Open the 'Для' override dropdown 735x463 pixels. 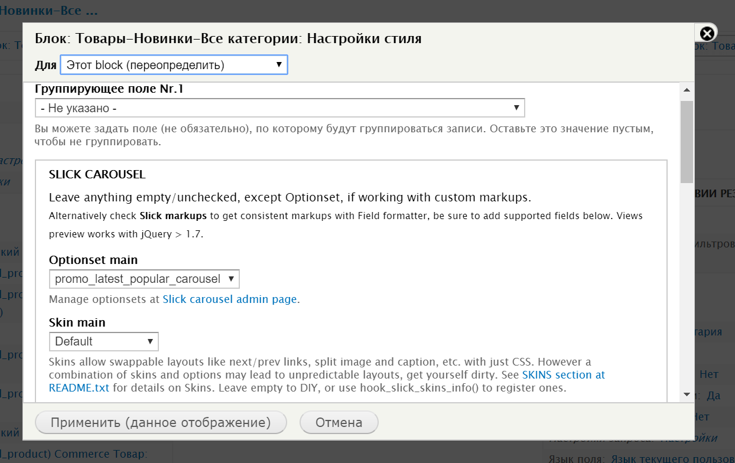(x=174, y=64)
